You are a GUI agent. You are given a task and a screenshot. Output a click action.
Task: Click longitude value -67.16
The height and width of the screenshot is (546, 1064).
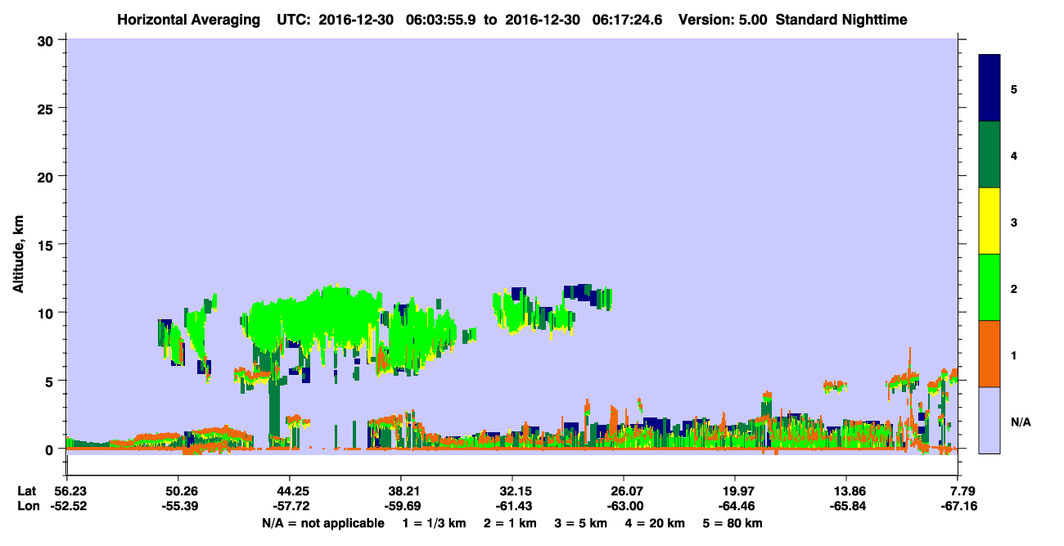pyautogui.click(x=958, y=506)
